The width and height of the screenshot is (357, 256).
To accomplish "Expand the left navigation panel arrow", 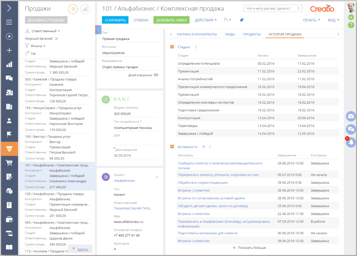I will (9, 8).
